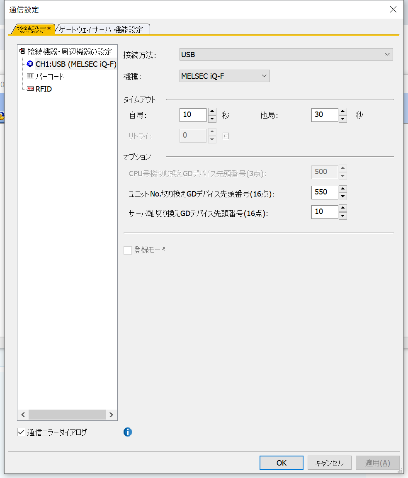Increase 自局 timeout with up arrow
408x478 pixels.
[212, 111]
